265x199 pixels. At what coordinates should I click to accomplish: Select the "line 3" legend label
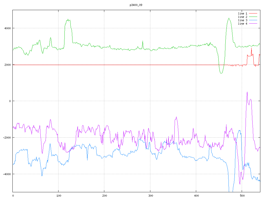242,20
